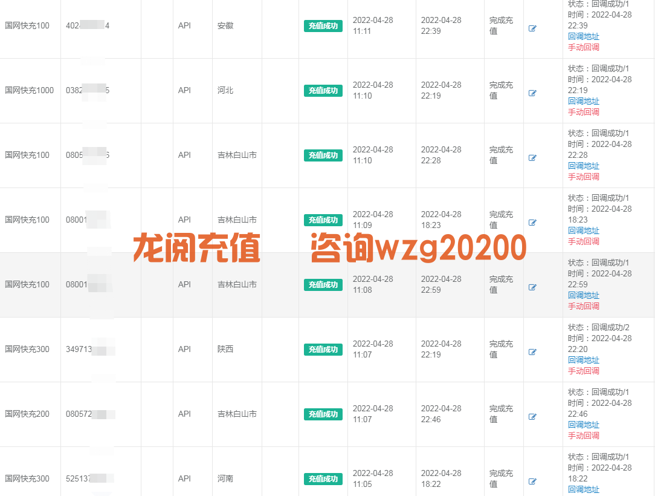Open 回调地址 link in the 河南 row
The height and width of the screenshot is (496, 655).
(x=584, y=489)
